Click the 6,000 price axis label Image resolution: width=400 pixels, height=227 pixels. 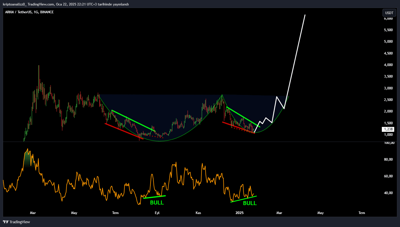388,18
